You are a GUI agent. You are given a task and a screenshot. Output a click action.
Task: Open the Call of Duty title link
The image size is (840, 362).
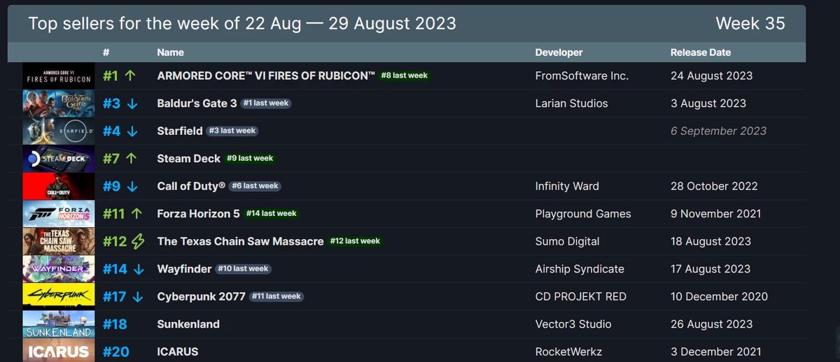191,186
